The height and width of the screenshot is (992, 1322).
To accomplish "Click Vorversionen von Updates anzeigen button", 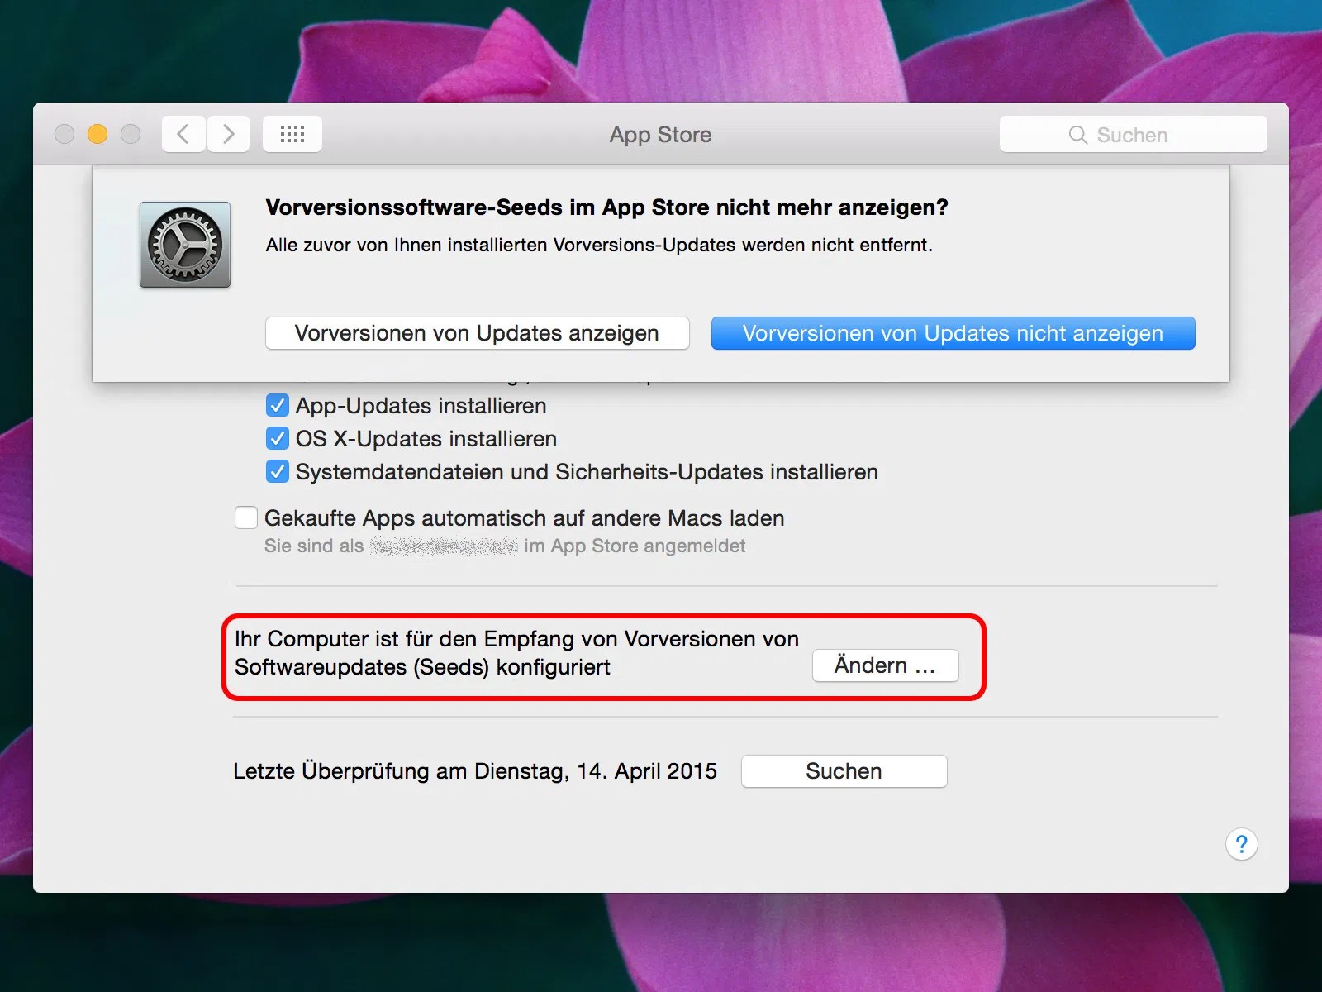I will click(x=478, y=333).
